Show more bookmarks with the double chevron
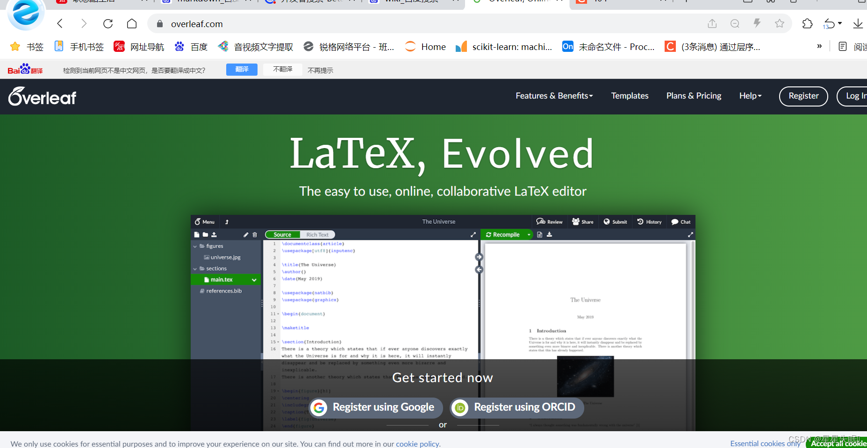 [x=819, y=46]
